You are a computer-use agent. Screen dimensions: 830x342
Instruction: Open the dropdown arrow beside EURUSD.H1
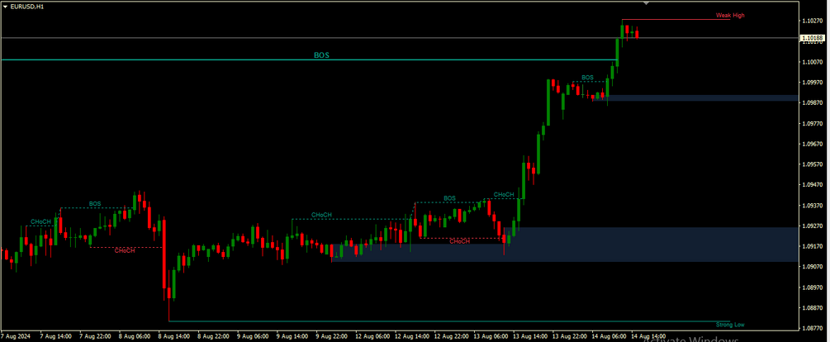point(5,7)
